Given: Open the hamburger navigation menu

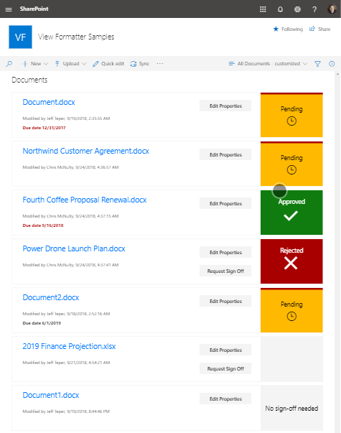Looking at the screenshot, I should [x=9, y=9].
